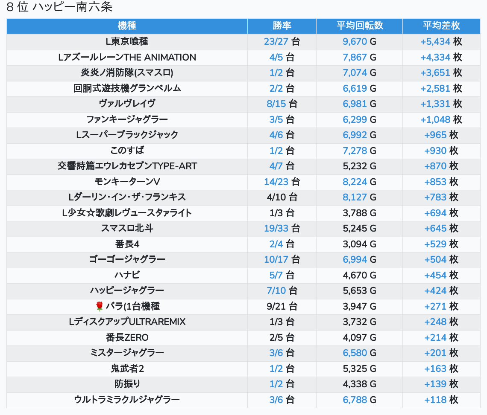Click the rose emoji icon
487x415 pixels.
click(100, 306)
